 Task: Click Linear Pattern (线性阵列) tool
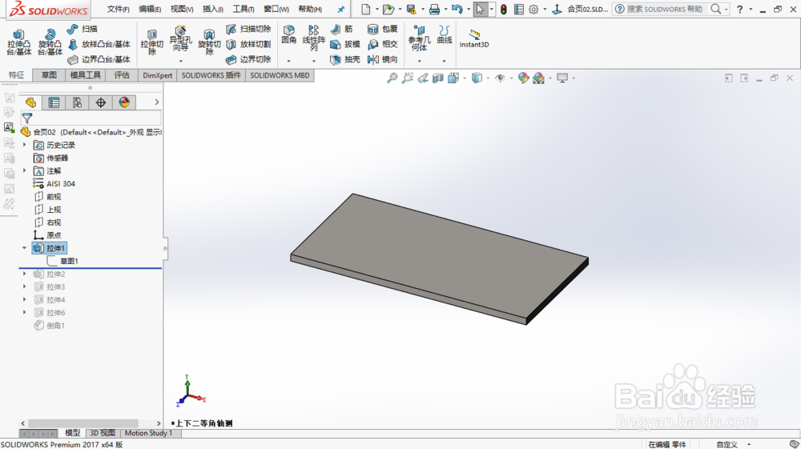314,38
